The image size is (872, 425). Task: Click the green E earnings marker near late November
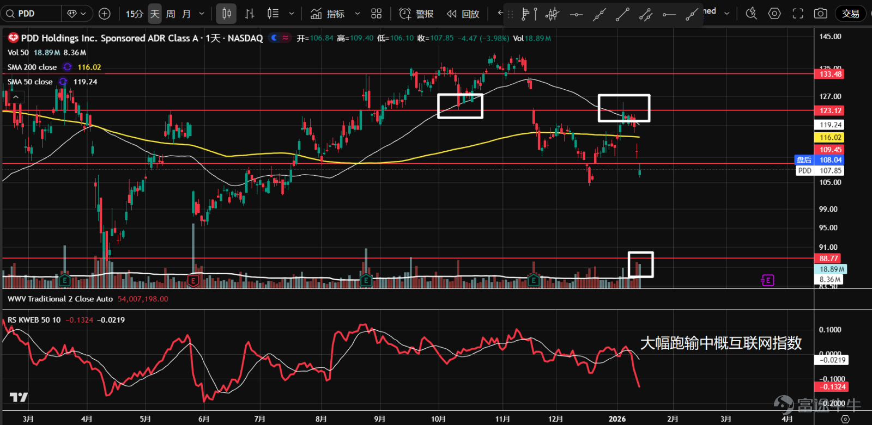pyautogui.click(x=534, y=281)
